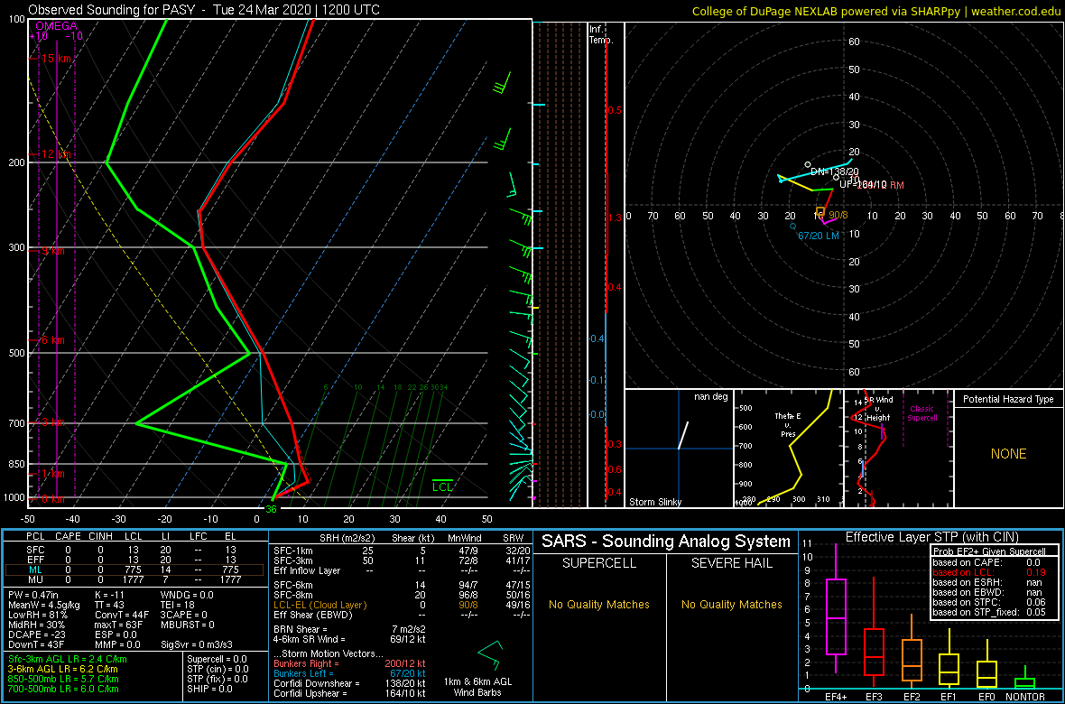This screenshot has width=1065, height=704.
Task: Click No Quality Matches under SUPERCELL
Action: 597,604
